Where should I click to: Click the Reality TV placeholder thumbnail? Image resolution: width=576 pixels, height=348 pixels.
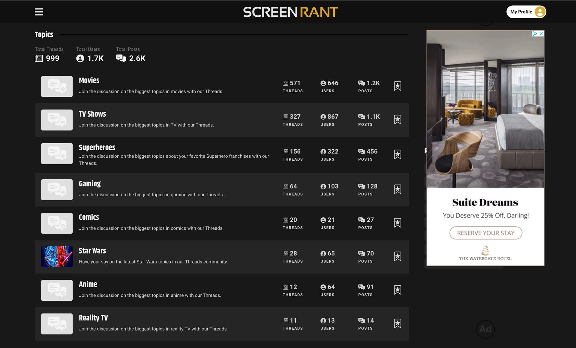click(57, 324)
